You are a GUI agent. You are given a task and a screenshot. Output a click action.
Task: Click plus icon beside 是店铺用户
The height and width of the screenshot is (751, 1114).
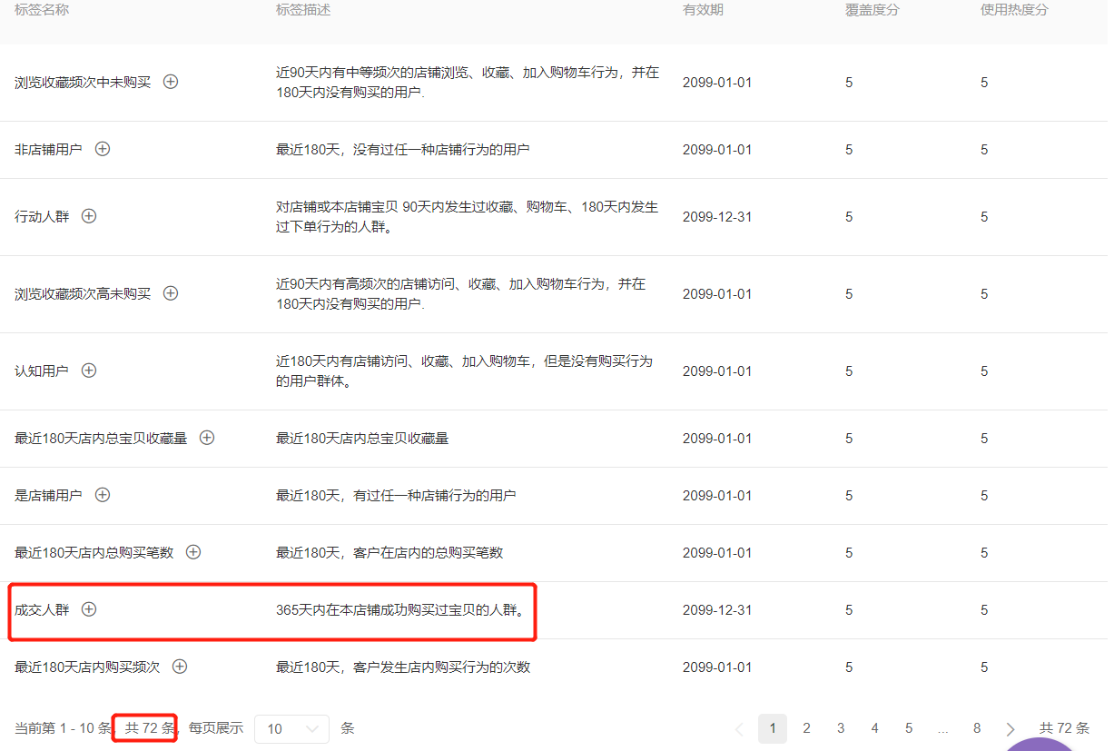[103, 495]
